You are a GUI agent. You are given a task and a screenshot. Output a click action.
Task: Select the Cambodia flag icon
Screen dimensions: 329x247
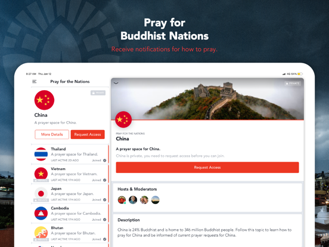tap(41, 213)
